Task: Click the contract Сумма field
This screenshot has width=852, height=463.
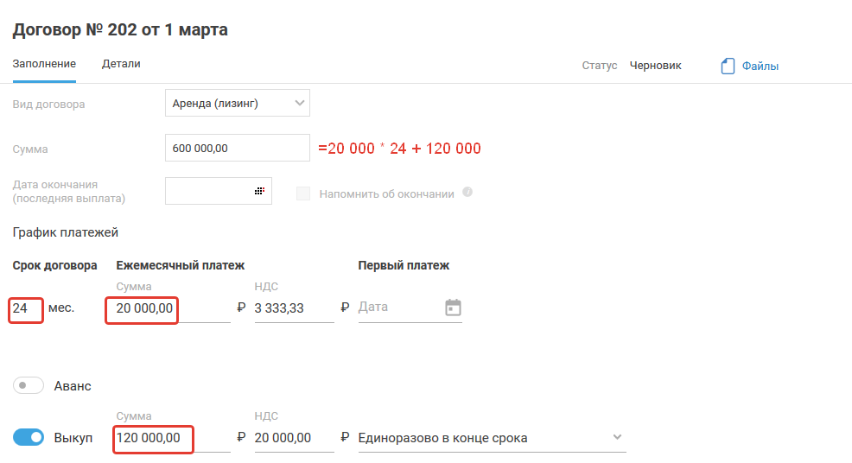Action: click(237, 149)
